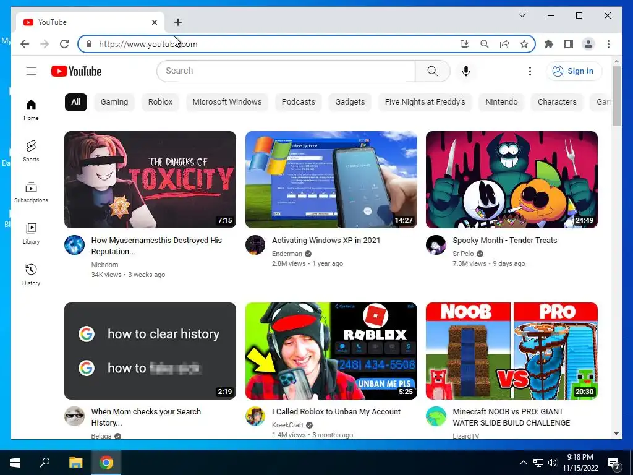Image resolution: width=633 pixels, height=475 pixels.
Task: Select the All filter chip
Action: tap(76, 102)
